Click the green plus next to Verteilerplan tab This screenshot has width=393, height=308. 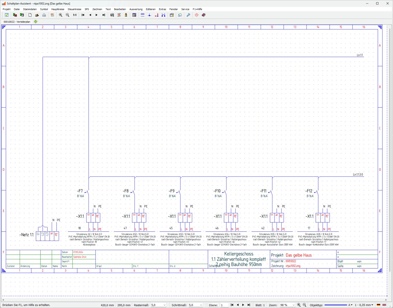tap(36, 22)
